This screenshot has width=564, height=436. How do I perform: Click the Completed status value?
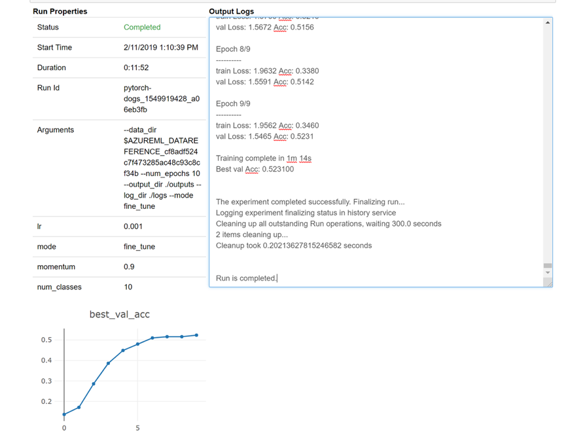click(x=142, y=27)
